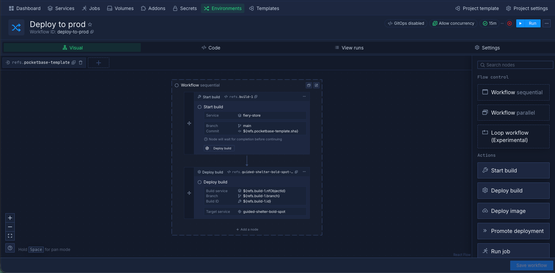
Task: Edit the Workflow sequential node
Action: tap(316, 86)
